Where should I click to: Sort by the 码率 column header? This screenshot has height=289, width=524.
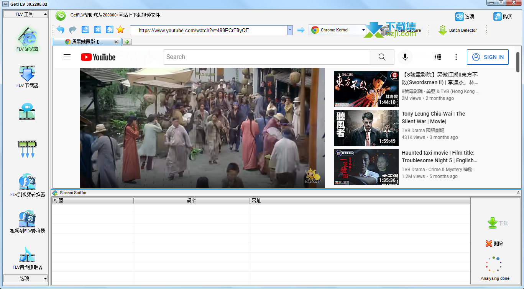click(x=192, y=201)
